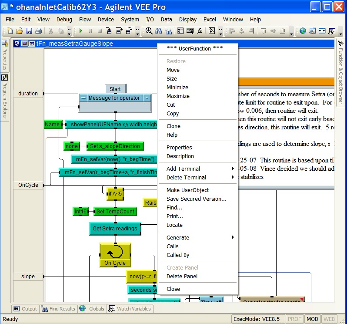Screen dimensions: 347x324
Task: Select Make UserObject from context menu
Action: [187, 190]
